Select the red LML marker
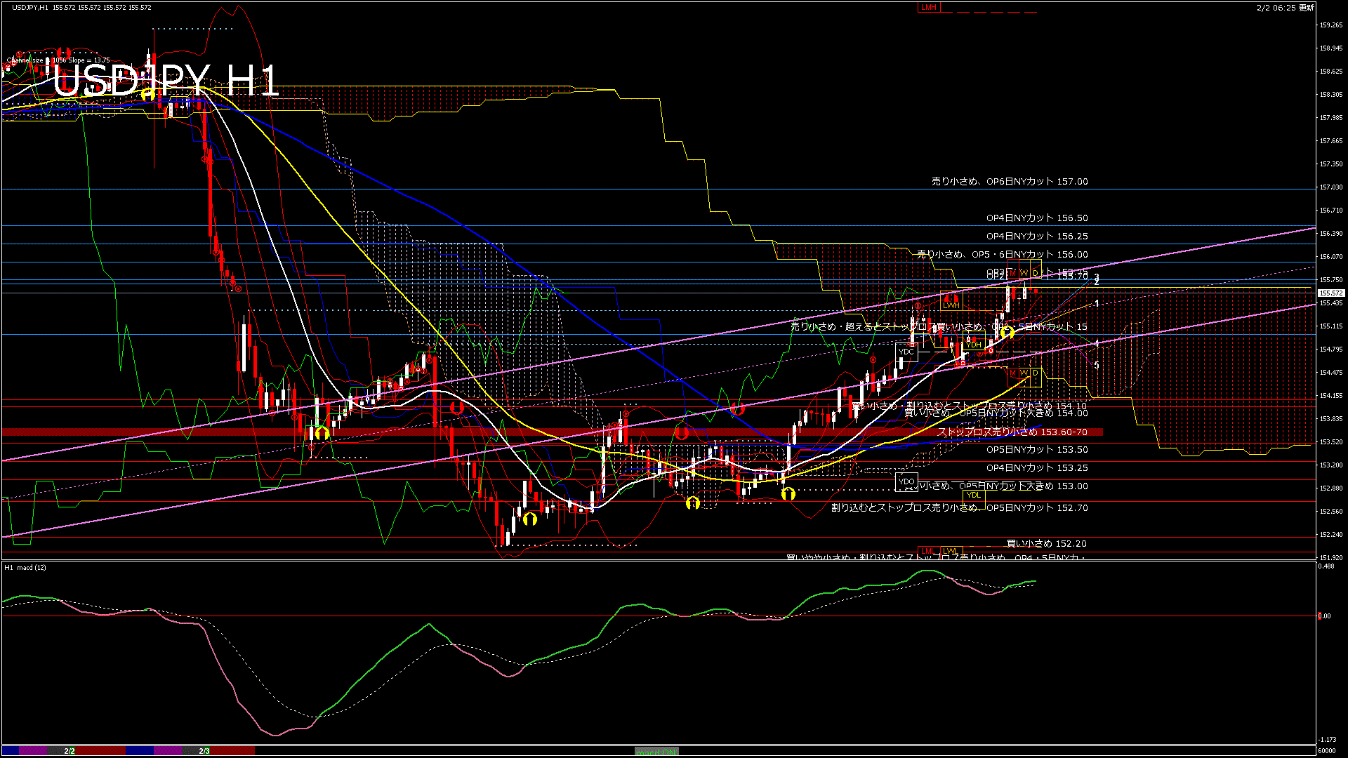1348x758 pixels. click(928, 551)
